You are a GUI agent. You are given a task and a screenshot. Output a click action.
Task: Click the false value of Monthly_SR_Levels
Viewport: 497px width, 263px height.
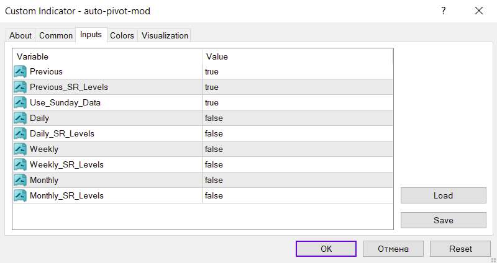click(x=214, y=195)
